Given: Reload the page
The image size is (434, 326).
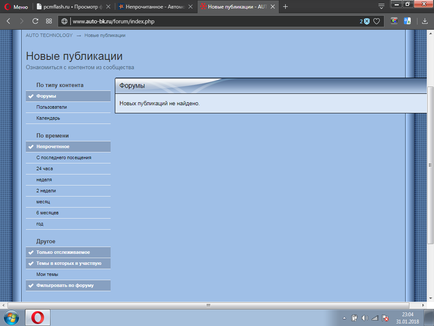Looking at the screenshot, I should 35,21.
